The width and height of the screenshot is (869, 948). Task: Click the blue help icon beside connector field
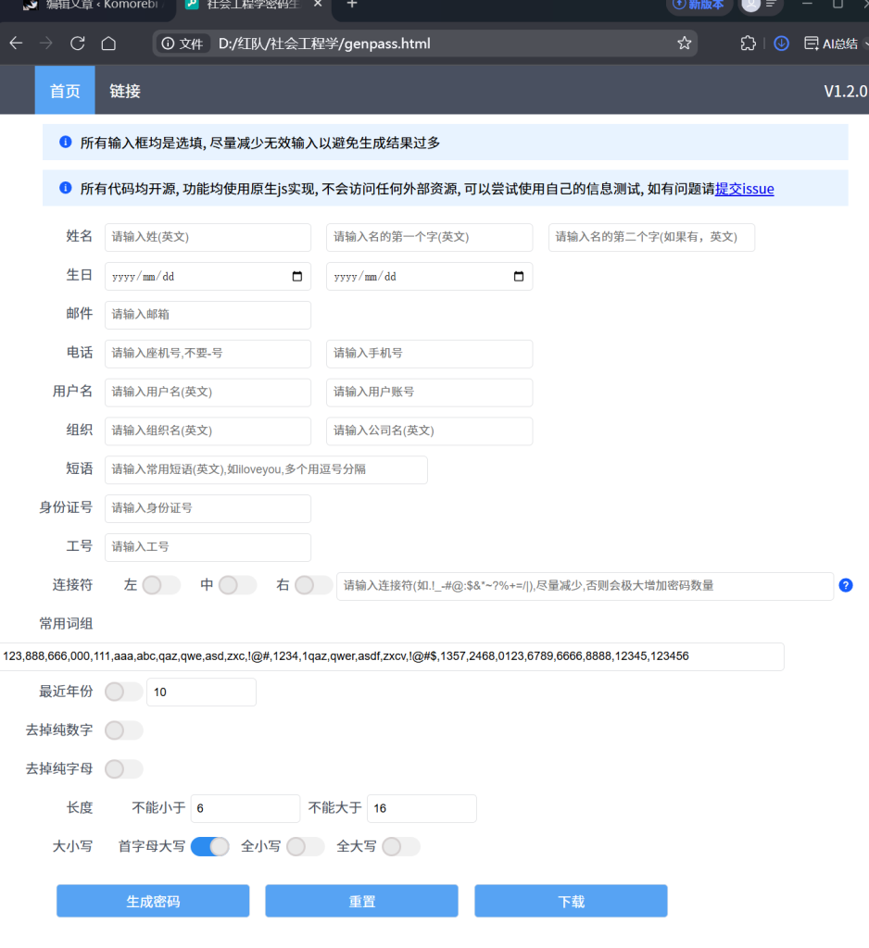(845, 585)
